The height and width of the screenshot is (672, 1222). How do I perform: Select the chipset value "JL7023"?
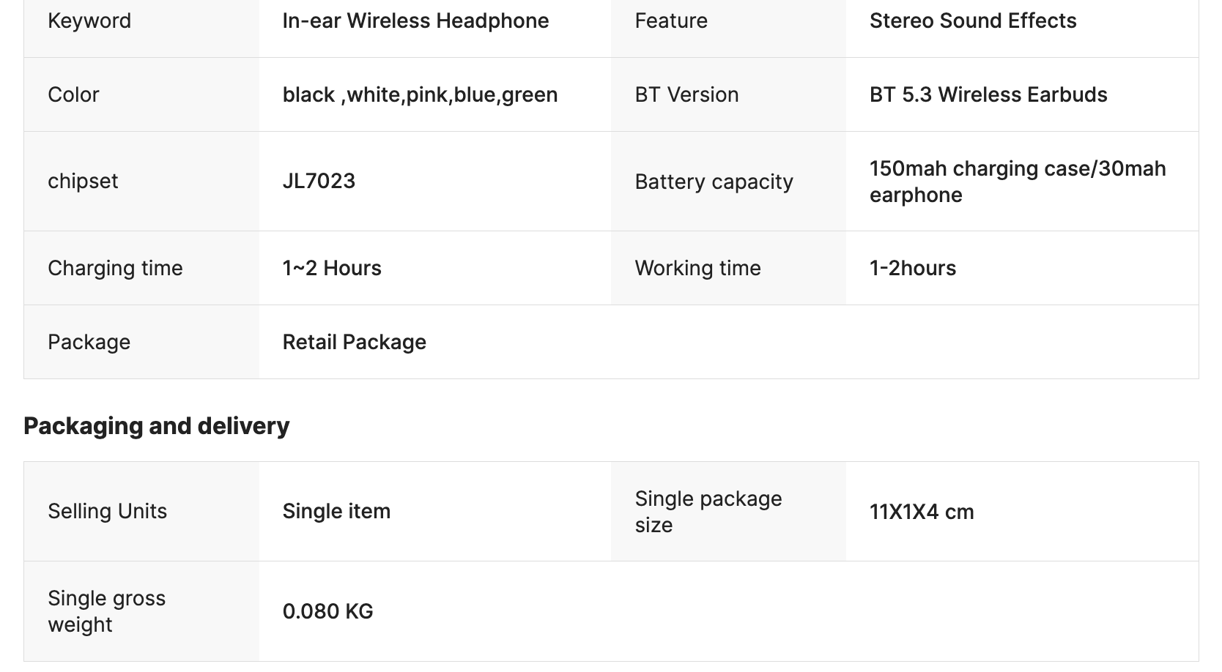pyautogui.click(x=319, y=181)
